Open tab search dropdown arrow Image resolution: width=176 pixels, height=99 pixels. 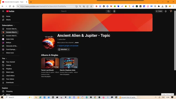(x=158, y=2)
